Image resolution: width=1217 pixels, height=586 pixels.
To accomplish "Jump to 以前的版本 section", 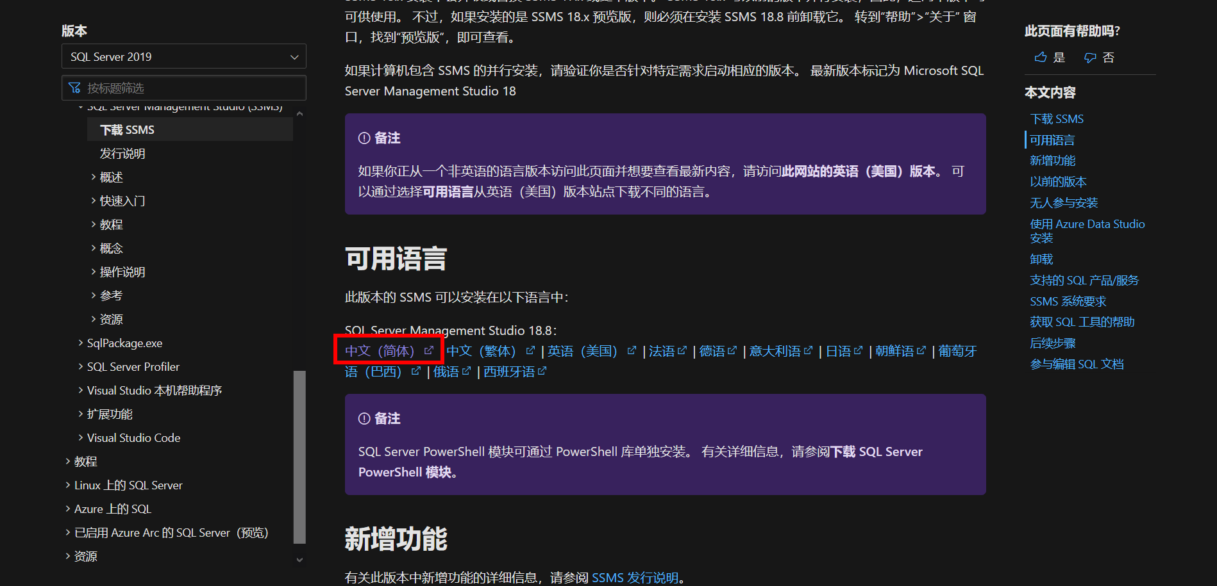I will pos(1058,181).
